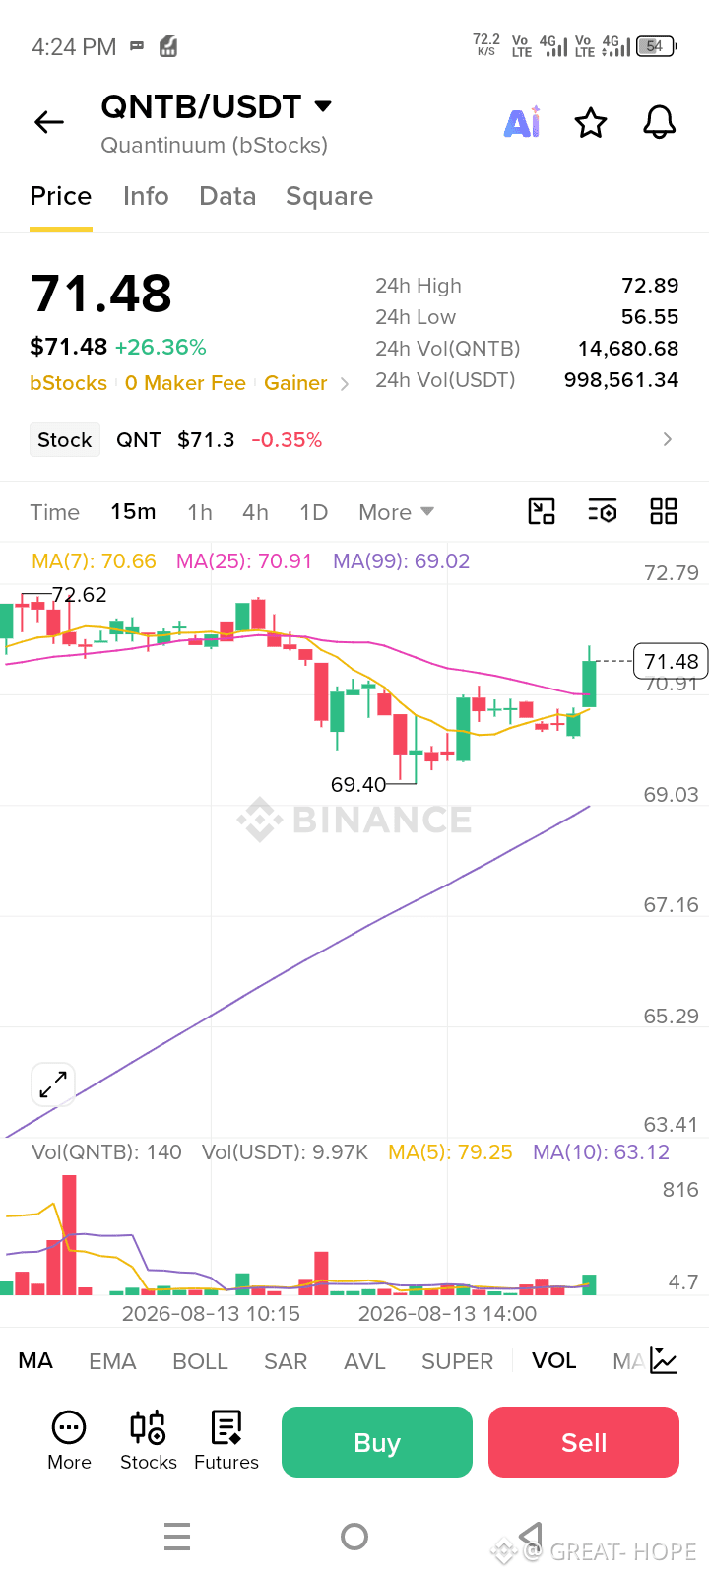709x1576 pixels.
Task: Switch to the Square tab
Action: [x=329, y=197]
